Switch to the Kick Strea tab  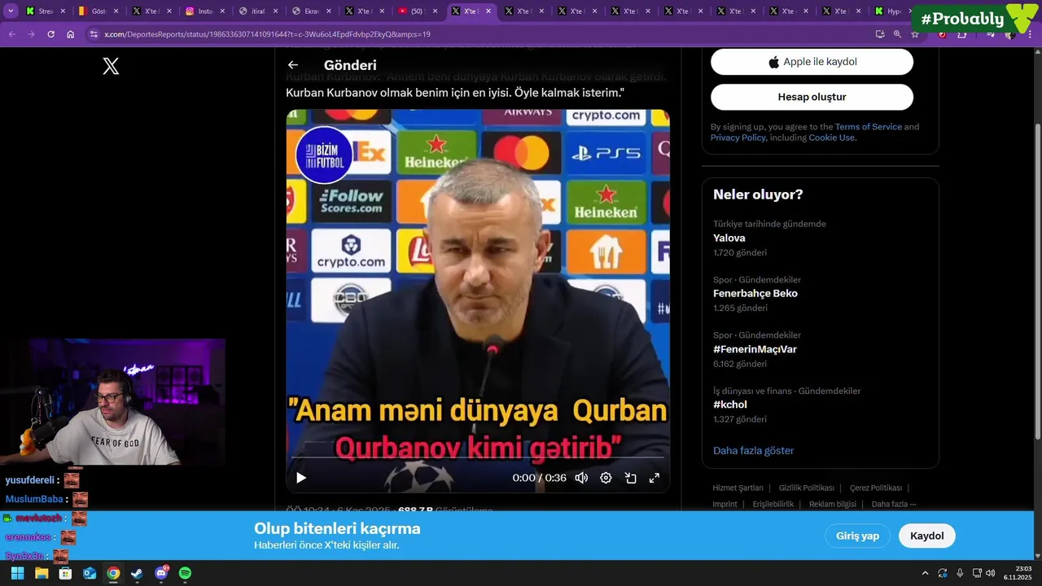coord(44,11)
